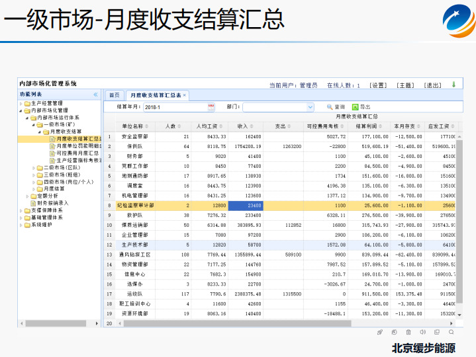The width and height of the screenshot is (476, 357).
Task: Click the highlighted 23400 income cell
Action: point(246,206)
